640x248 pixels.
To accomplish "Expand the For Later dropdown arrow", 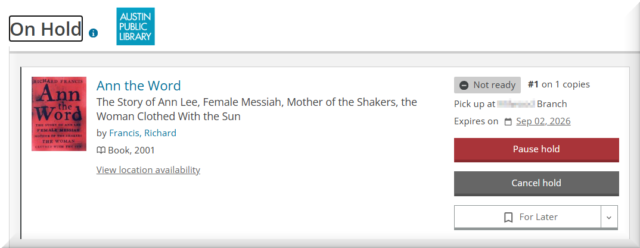I will 608,217.
